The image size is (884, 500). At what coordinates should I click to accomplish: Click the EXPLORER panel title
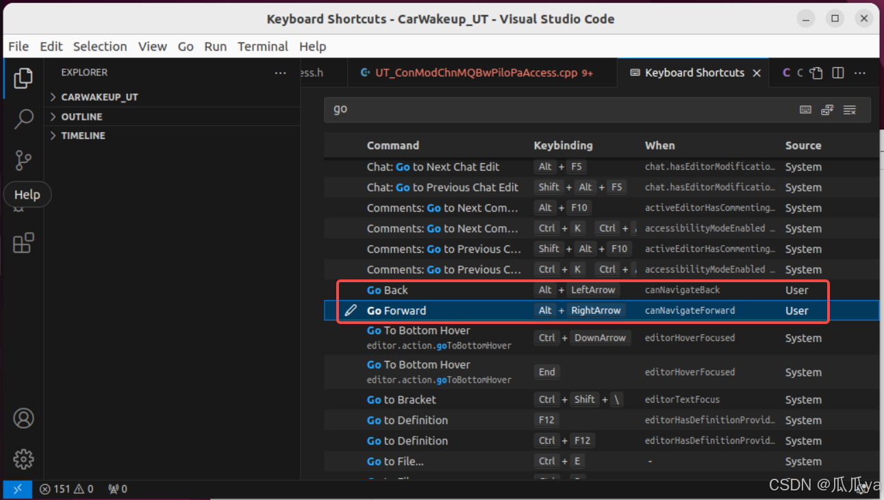click(x=84, y=73)
